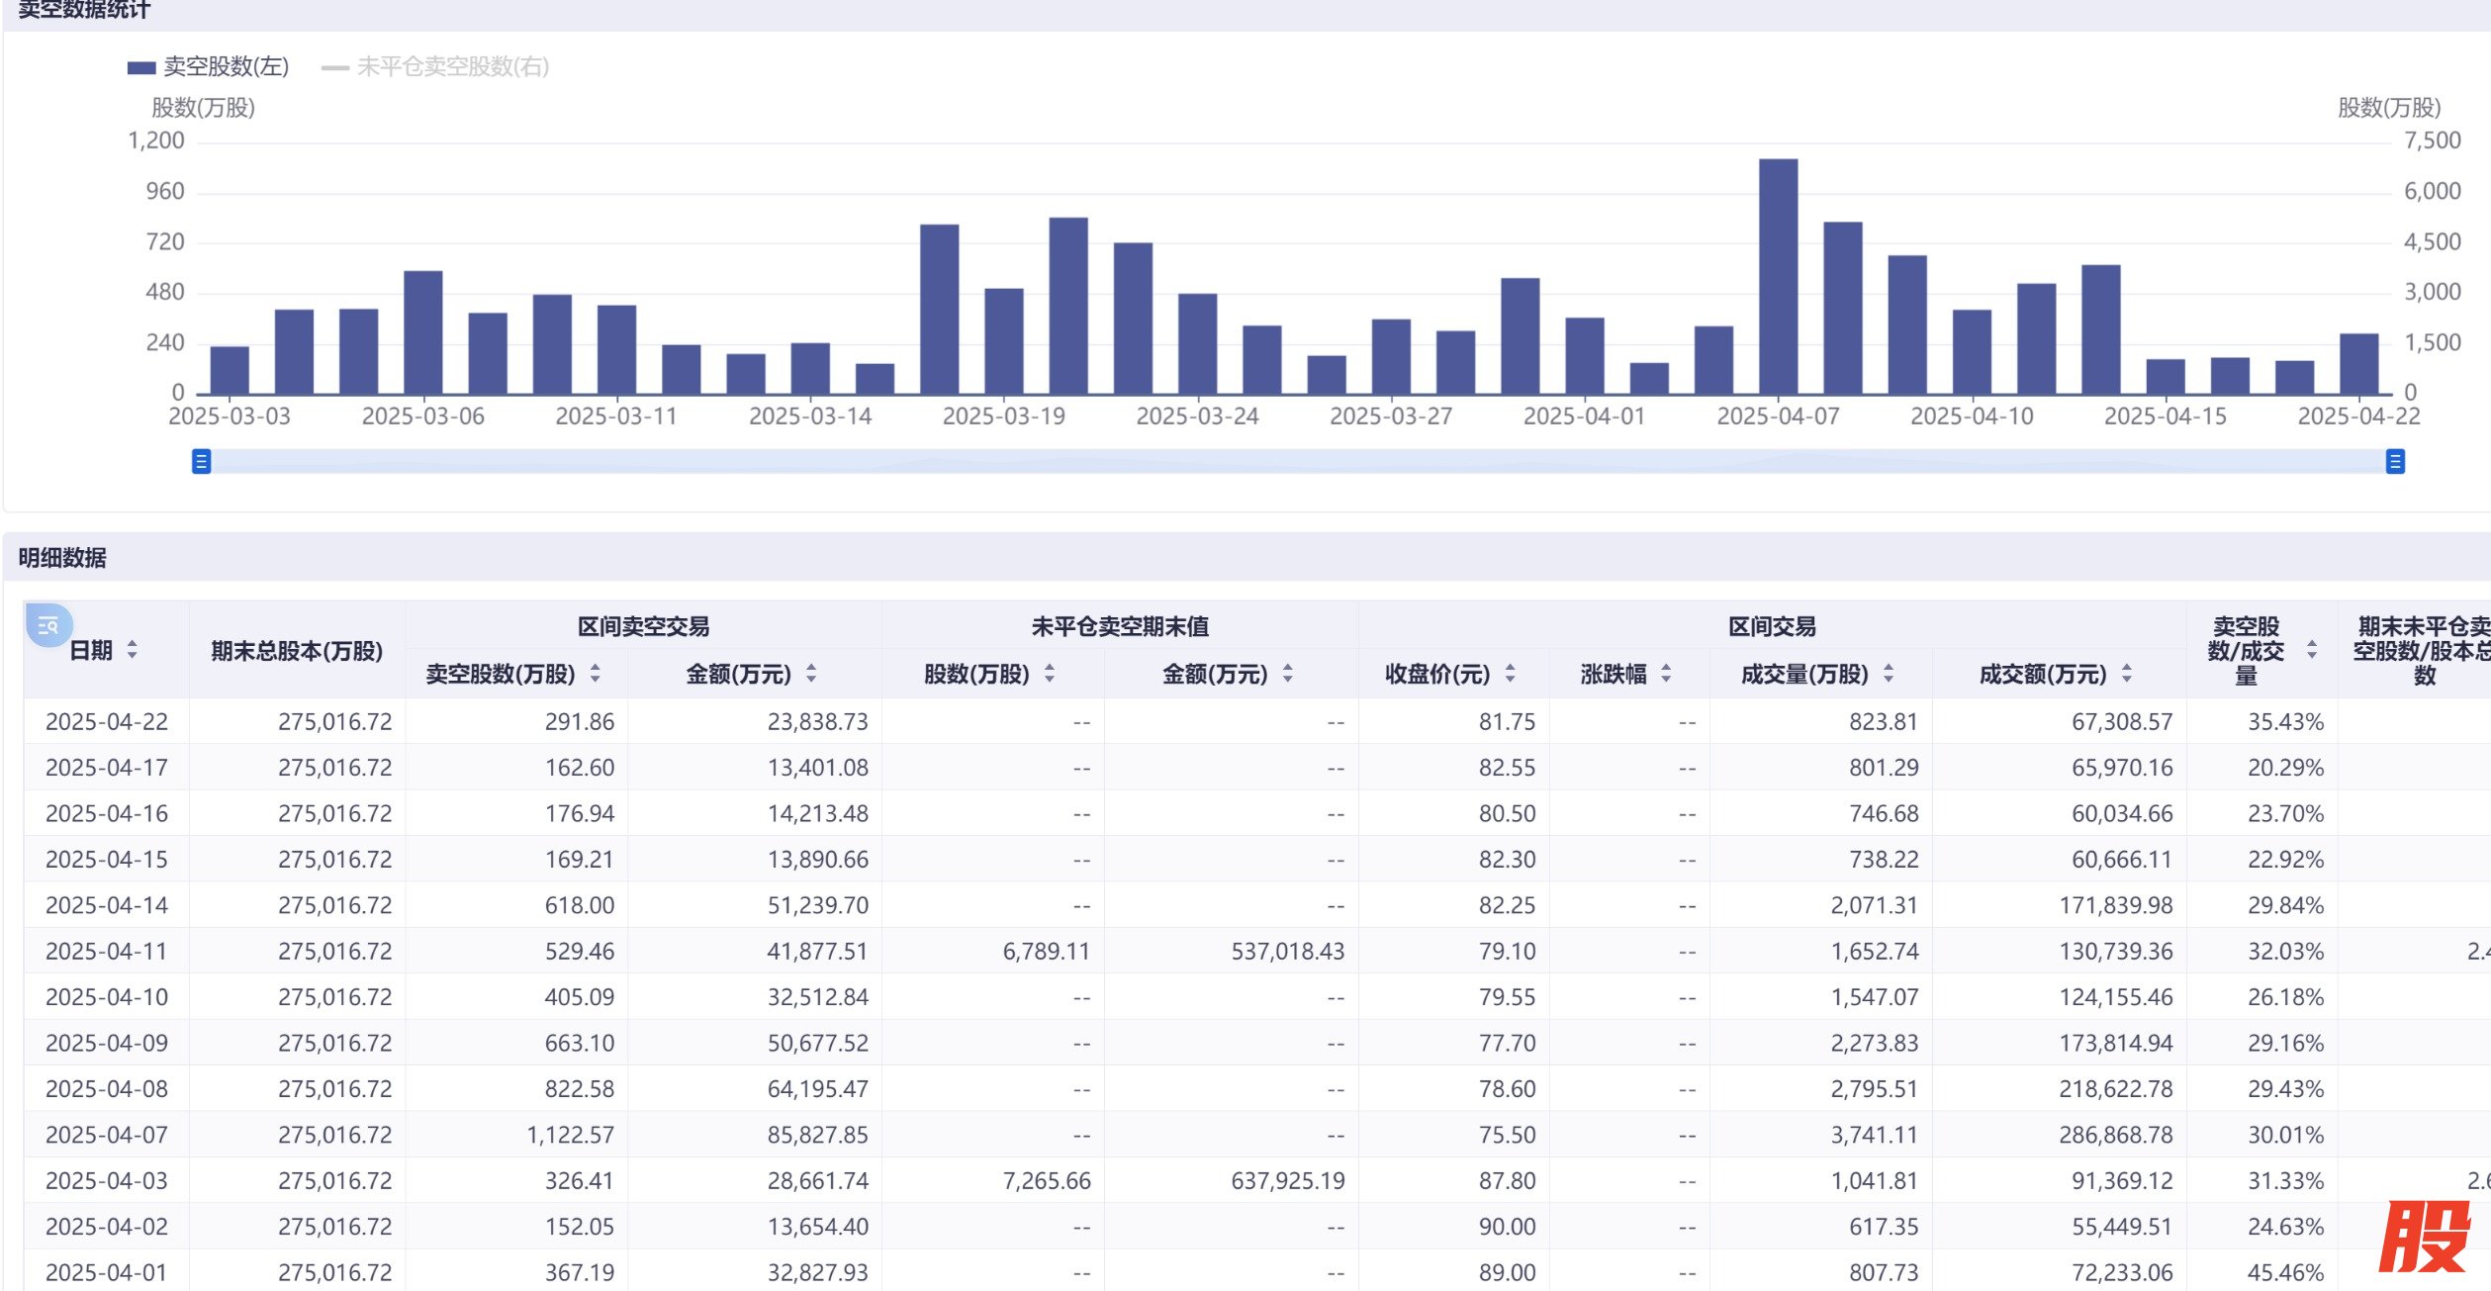Sort by 成交额(万元) column arrows
The image size is (2491, 1291).
point(2126,674)
